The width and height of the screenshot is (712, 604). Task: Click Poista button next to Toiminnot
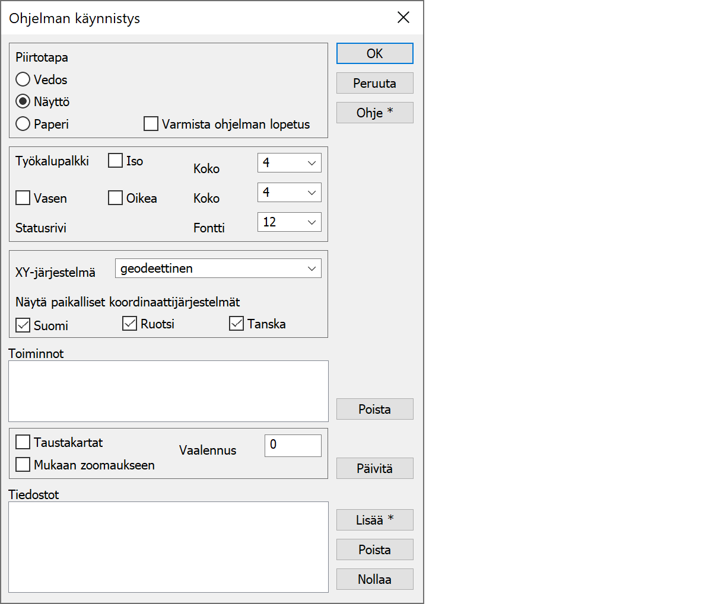(x=375, y=409)
